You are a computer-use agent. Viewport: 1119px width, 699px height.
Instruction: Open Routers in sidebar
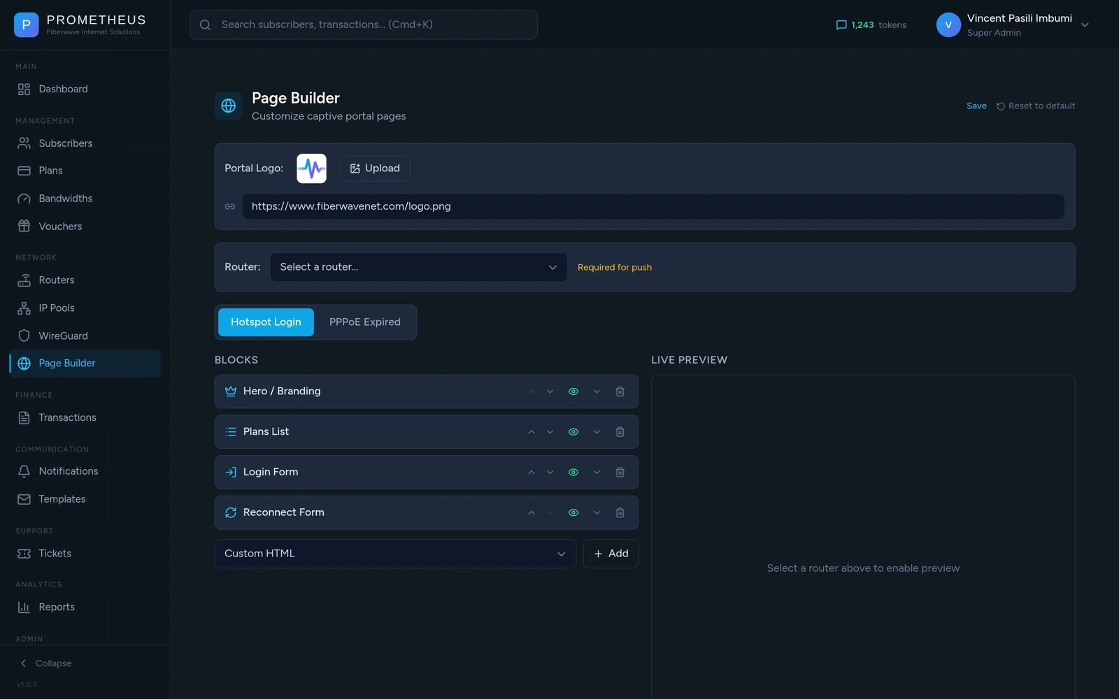tap(85, 280)
